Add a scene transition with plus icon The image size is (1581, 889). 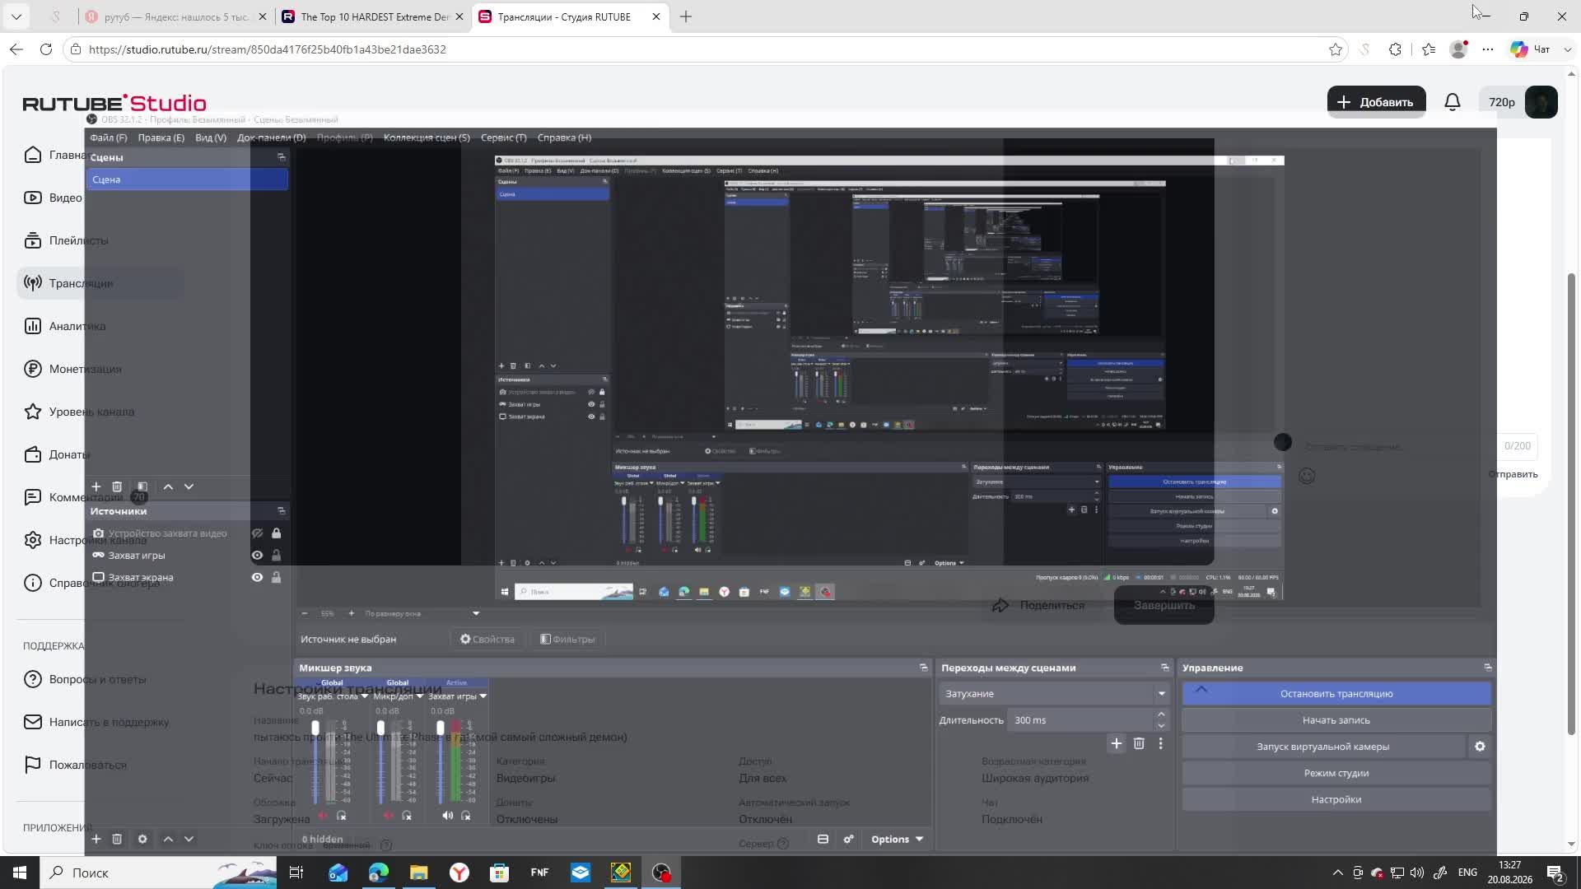point(1117,743)
